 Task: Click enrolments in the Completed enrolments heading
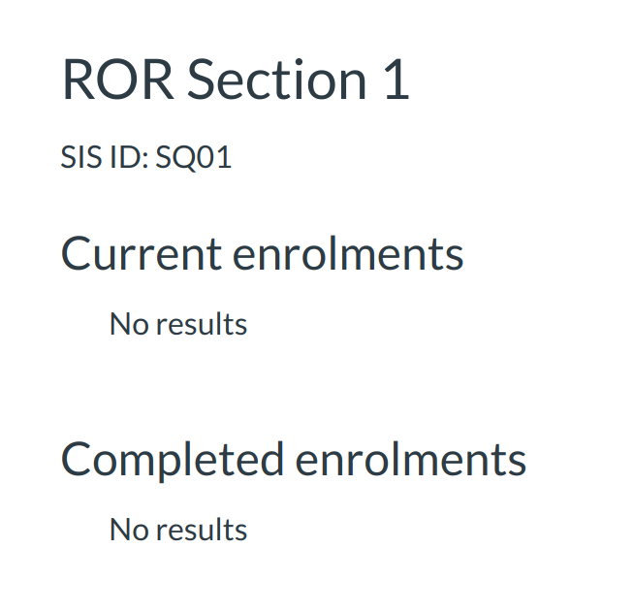click(410, 459)
